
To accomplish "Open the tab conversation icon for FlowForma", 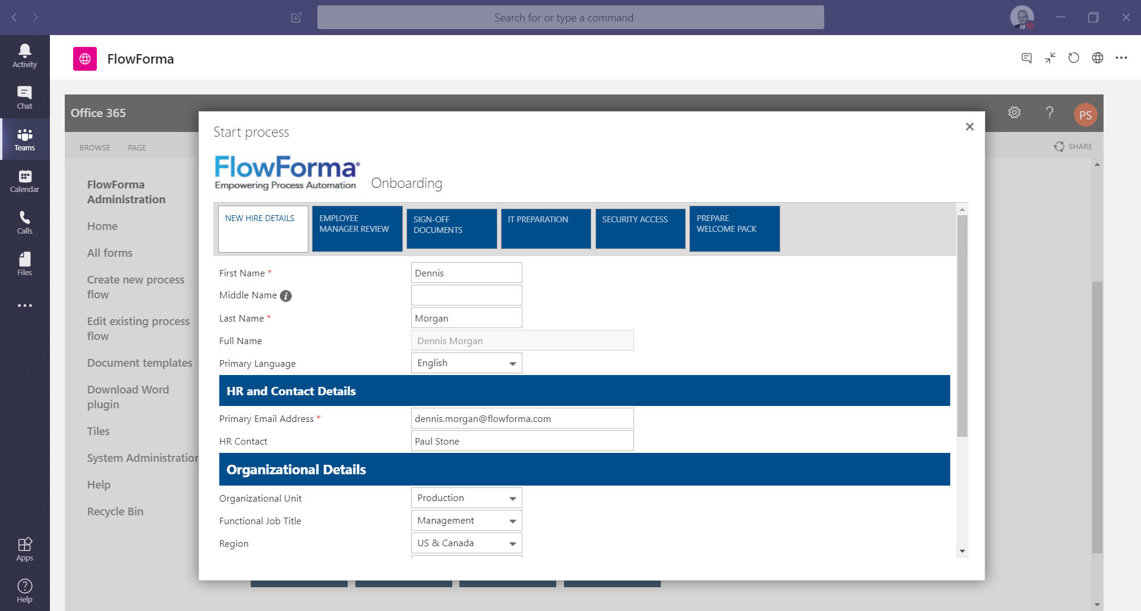I will 1026,58.
